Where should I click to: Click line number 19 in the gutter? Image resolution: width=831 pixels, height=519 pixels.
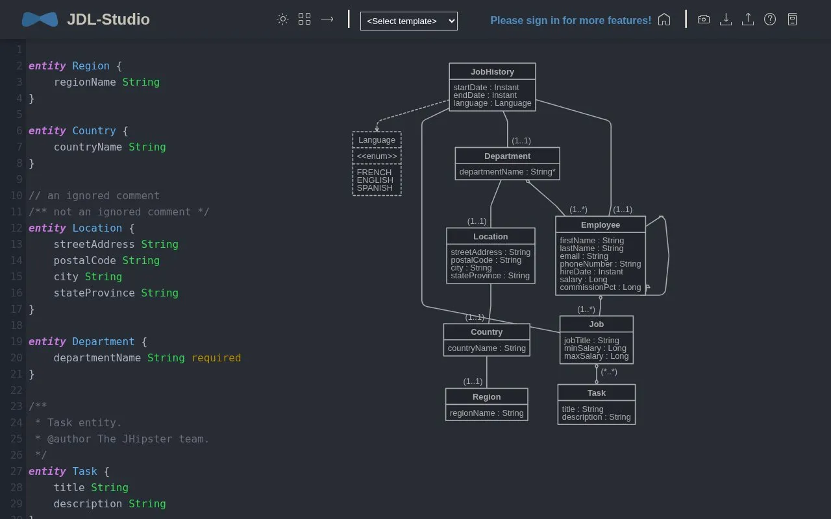[16, 341]
